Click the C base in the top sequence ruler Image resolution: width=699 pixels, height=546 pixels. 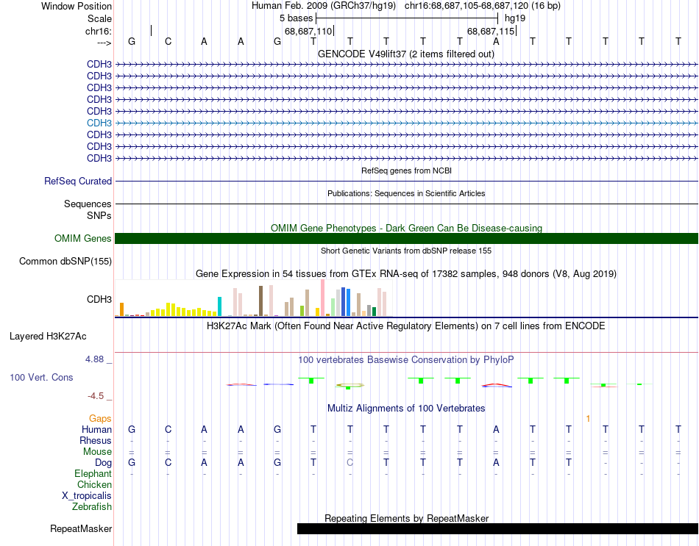168,41
